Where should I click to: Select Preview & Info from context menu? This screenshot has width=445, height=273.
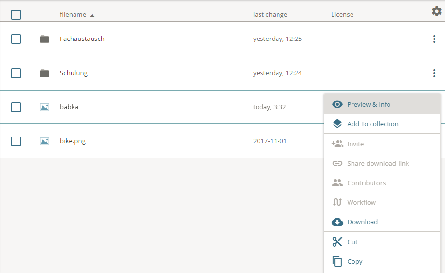tap(369, 104)
